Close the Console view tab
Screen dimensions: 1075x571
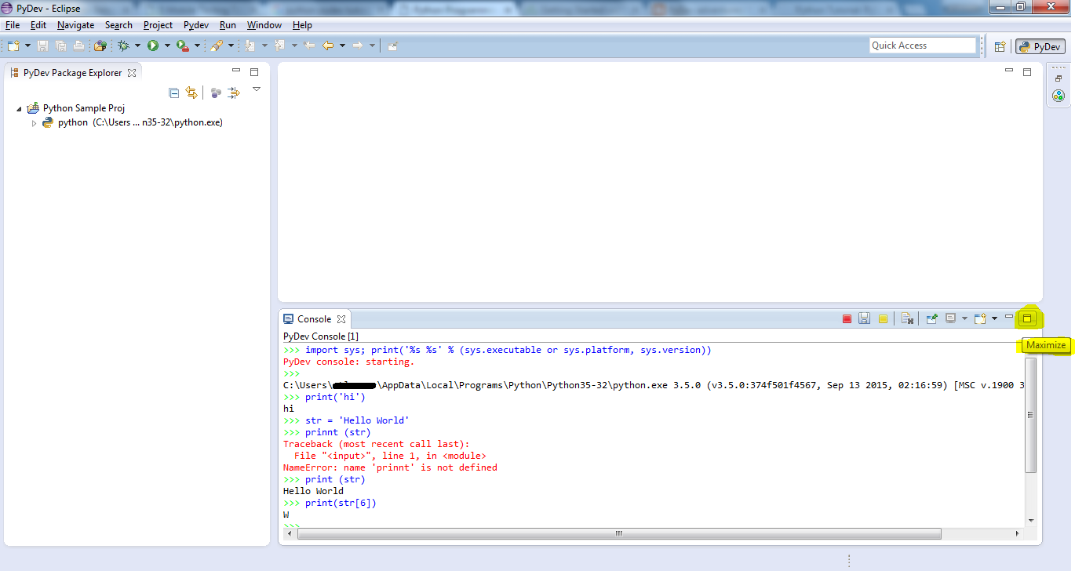[x=341, y=319]
